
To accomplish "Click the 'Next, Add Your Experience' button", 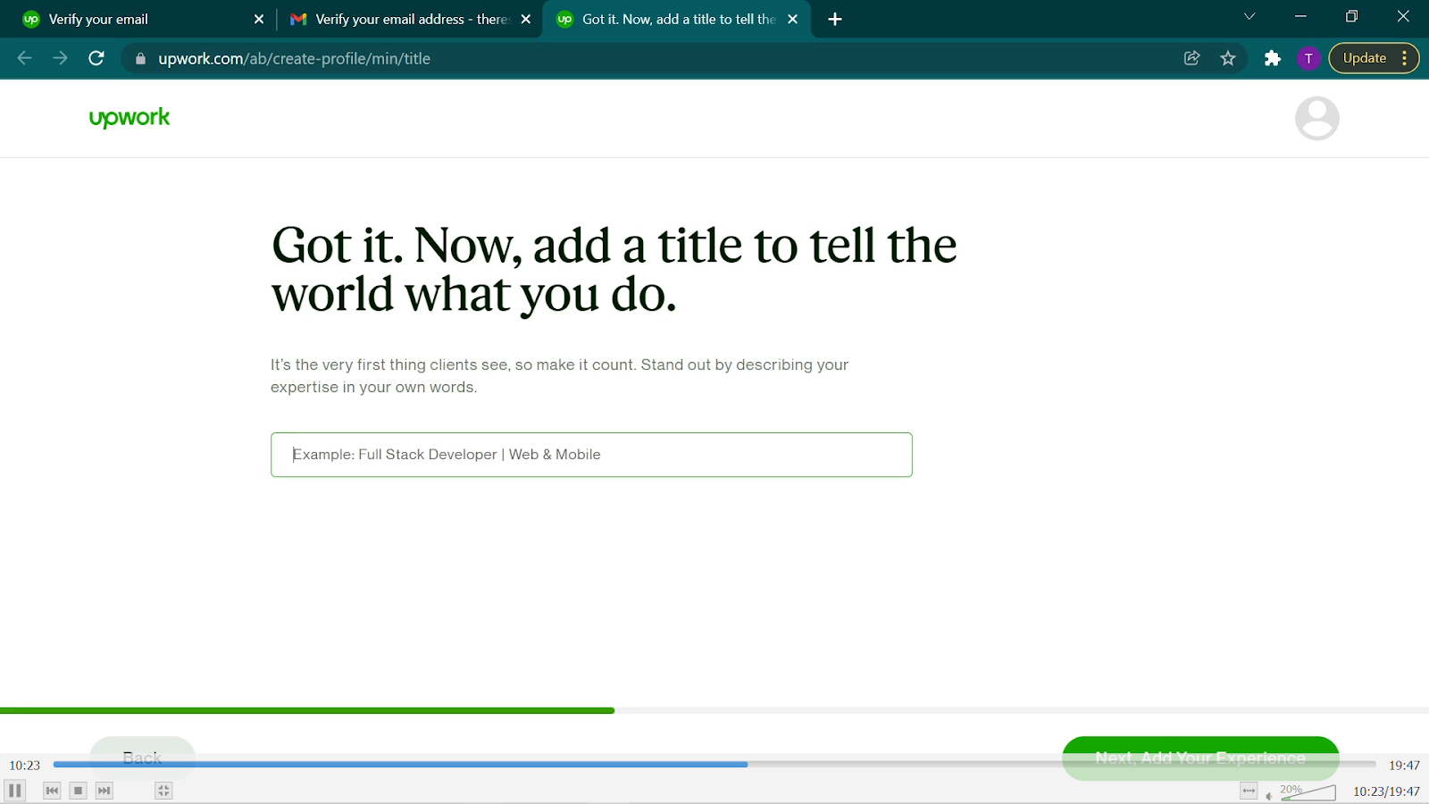I will (1200, 758).
